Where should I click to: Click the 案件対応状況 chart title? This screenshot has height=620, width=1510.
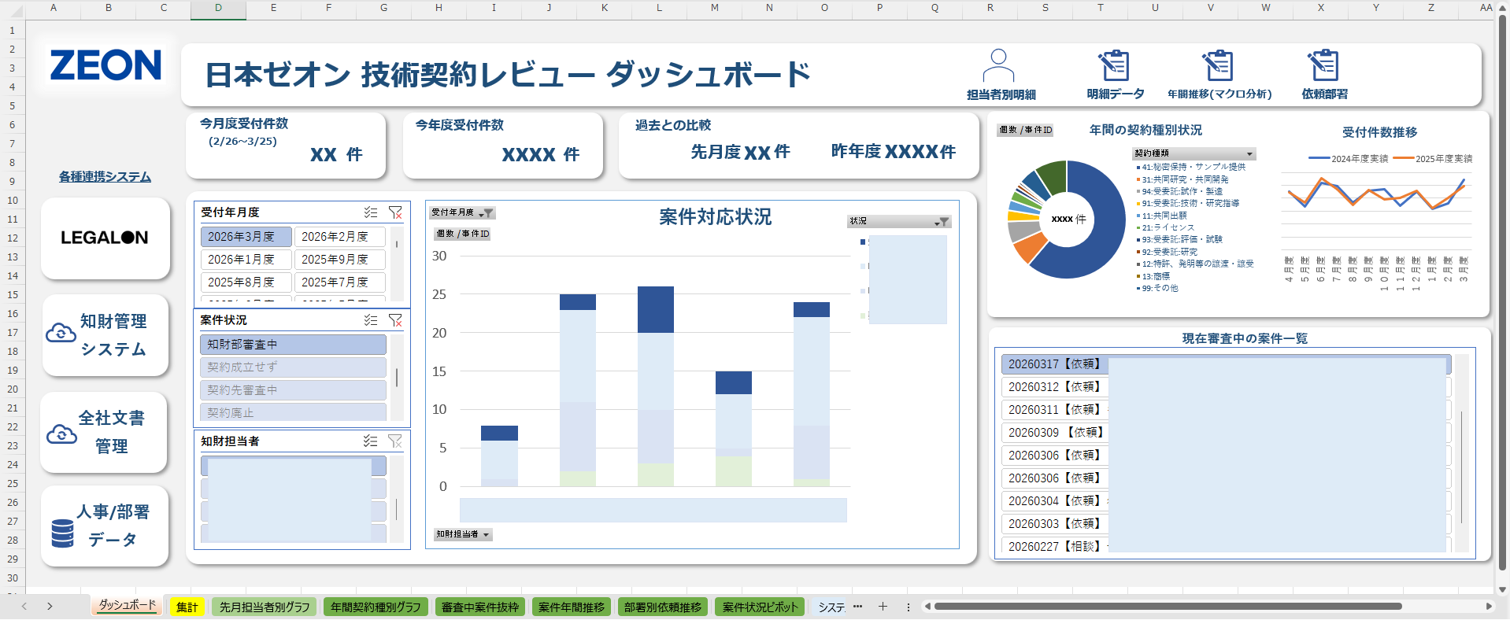click(715, 217)
